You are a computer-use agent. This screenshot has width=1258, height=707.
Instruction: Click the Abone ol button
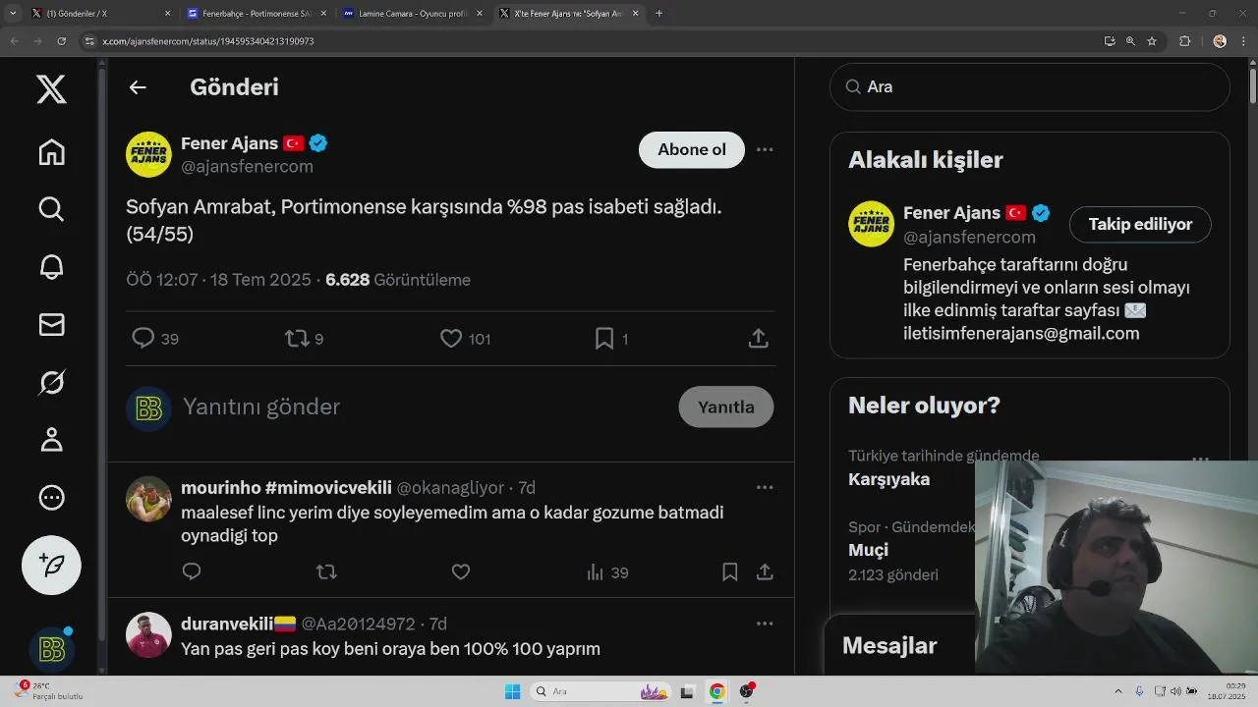coord(691,149)
